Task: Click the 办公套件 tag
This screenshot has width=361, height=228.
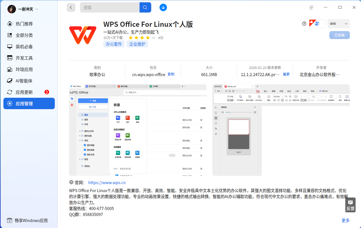Action: coord(114,44)
